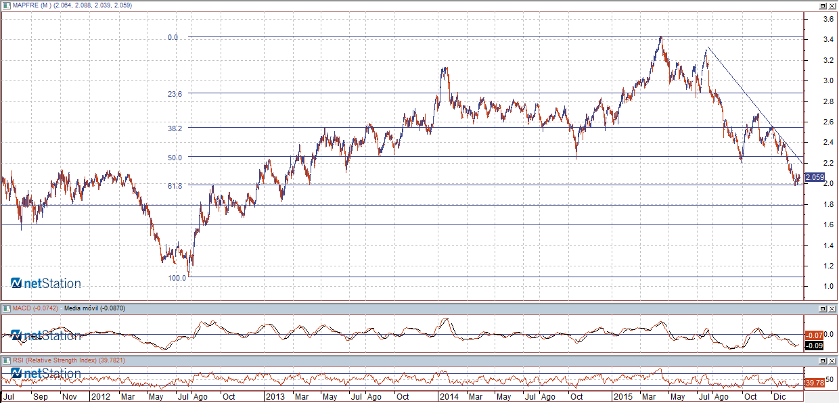
Task: Click the 23.6 Fibonacci level label
Action: [175, 94]
